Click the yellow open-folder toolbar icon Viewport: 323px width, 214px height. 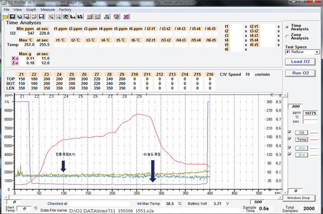click(x=5, y=16)
